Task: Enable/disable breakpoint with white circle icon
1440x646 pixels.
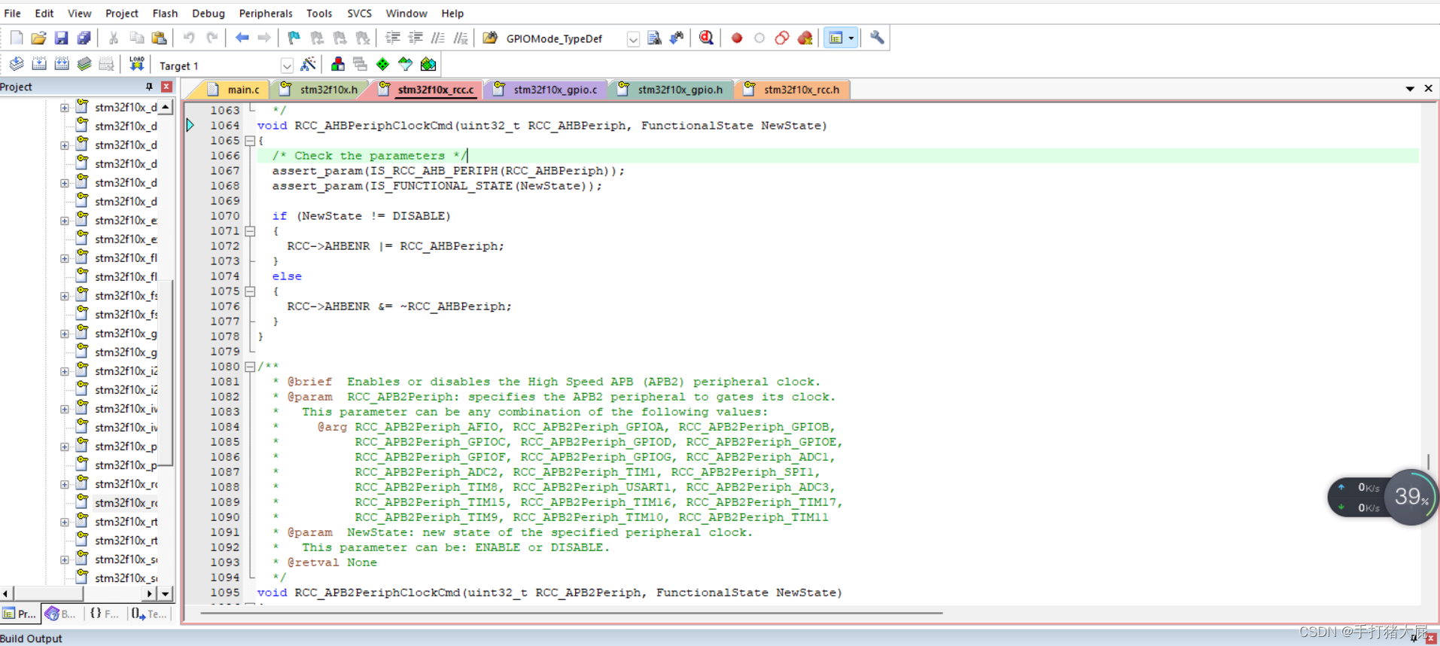Action: tap(760, 38)
